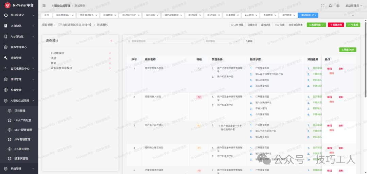Screen dimensions: 367x174
Task: Copy the 空密码输入校验 case row
Action: [341, 97]
